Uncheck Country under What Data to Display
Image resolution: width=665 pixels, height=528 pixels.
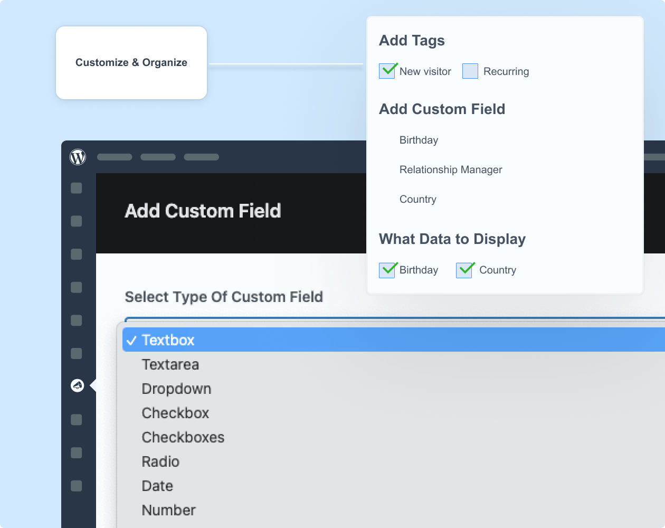click(x=464, y=270)
